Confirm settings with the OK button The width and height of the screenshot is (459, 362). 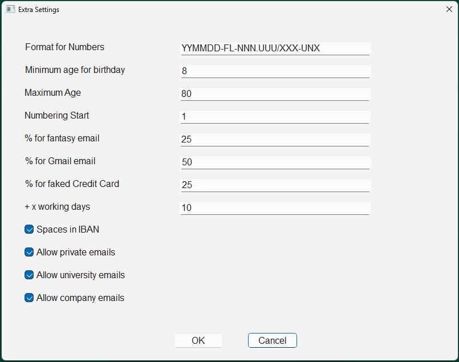[x=198, y=340]
